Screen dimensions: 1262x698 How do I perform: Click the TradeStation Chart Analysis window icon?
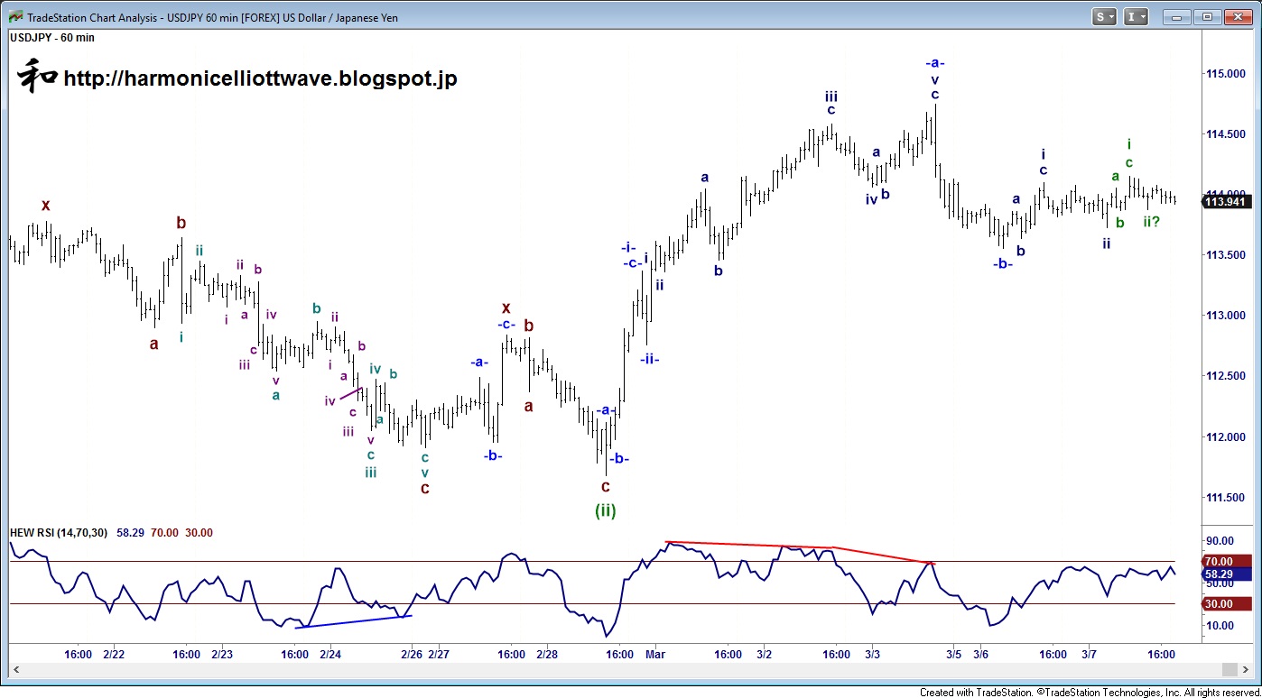[x=15, y=16]
